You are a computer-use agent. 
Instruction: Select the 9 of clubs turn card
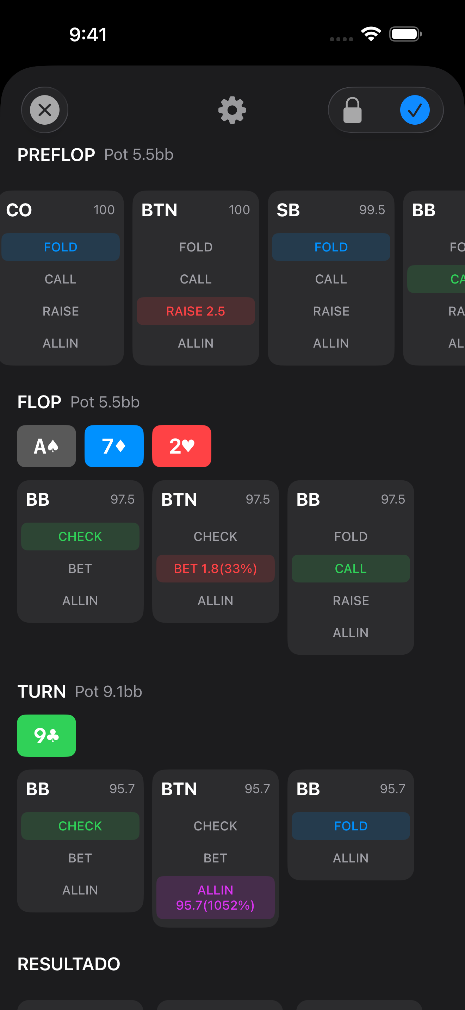click(46, 736)
